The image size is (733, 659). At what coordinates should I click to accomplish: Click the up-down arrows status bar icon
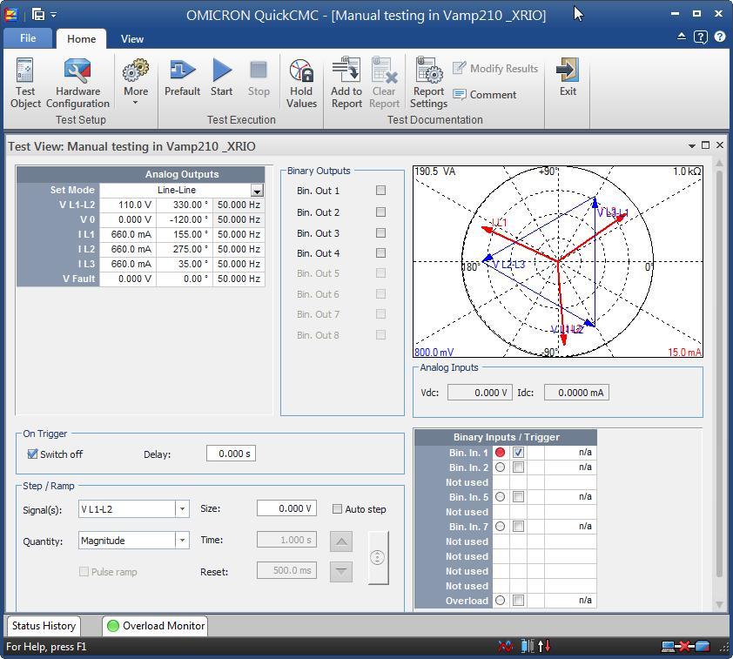544,647
